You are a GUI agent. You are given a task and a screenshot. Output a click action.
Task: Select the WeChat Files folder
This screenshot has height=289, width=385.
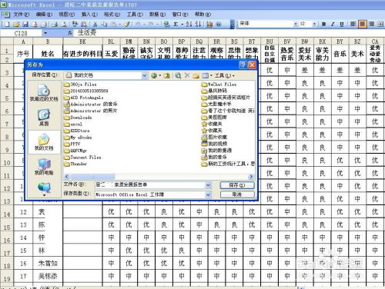click(x=219, y=84)
